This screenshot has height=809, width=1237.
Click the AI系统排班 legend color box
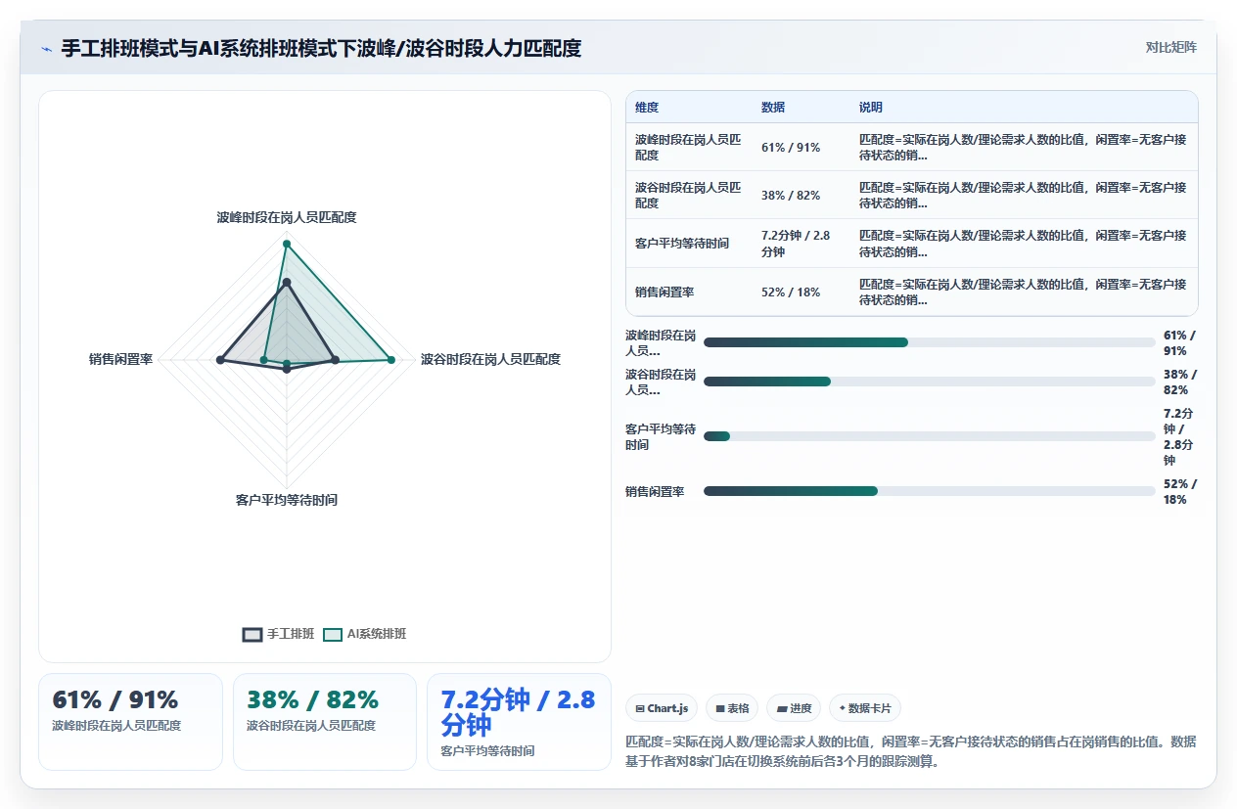(x=333, y=634)
